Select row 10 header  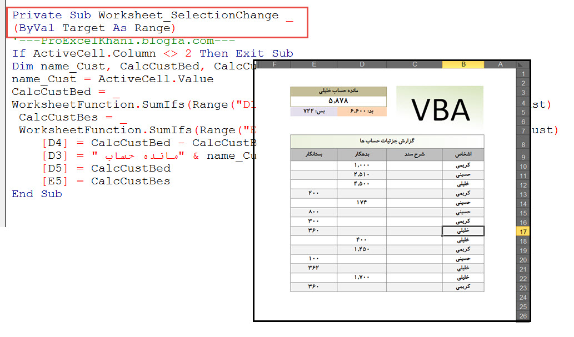pyautogui.click(x=522, y=166)
